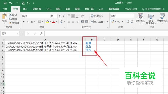Open the 姓名 hyperlink in B2
168x94 pixels.
click(x=88, y=47)
